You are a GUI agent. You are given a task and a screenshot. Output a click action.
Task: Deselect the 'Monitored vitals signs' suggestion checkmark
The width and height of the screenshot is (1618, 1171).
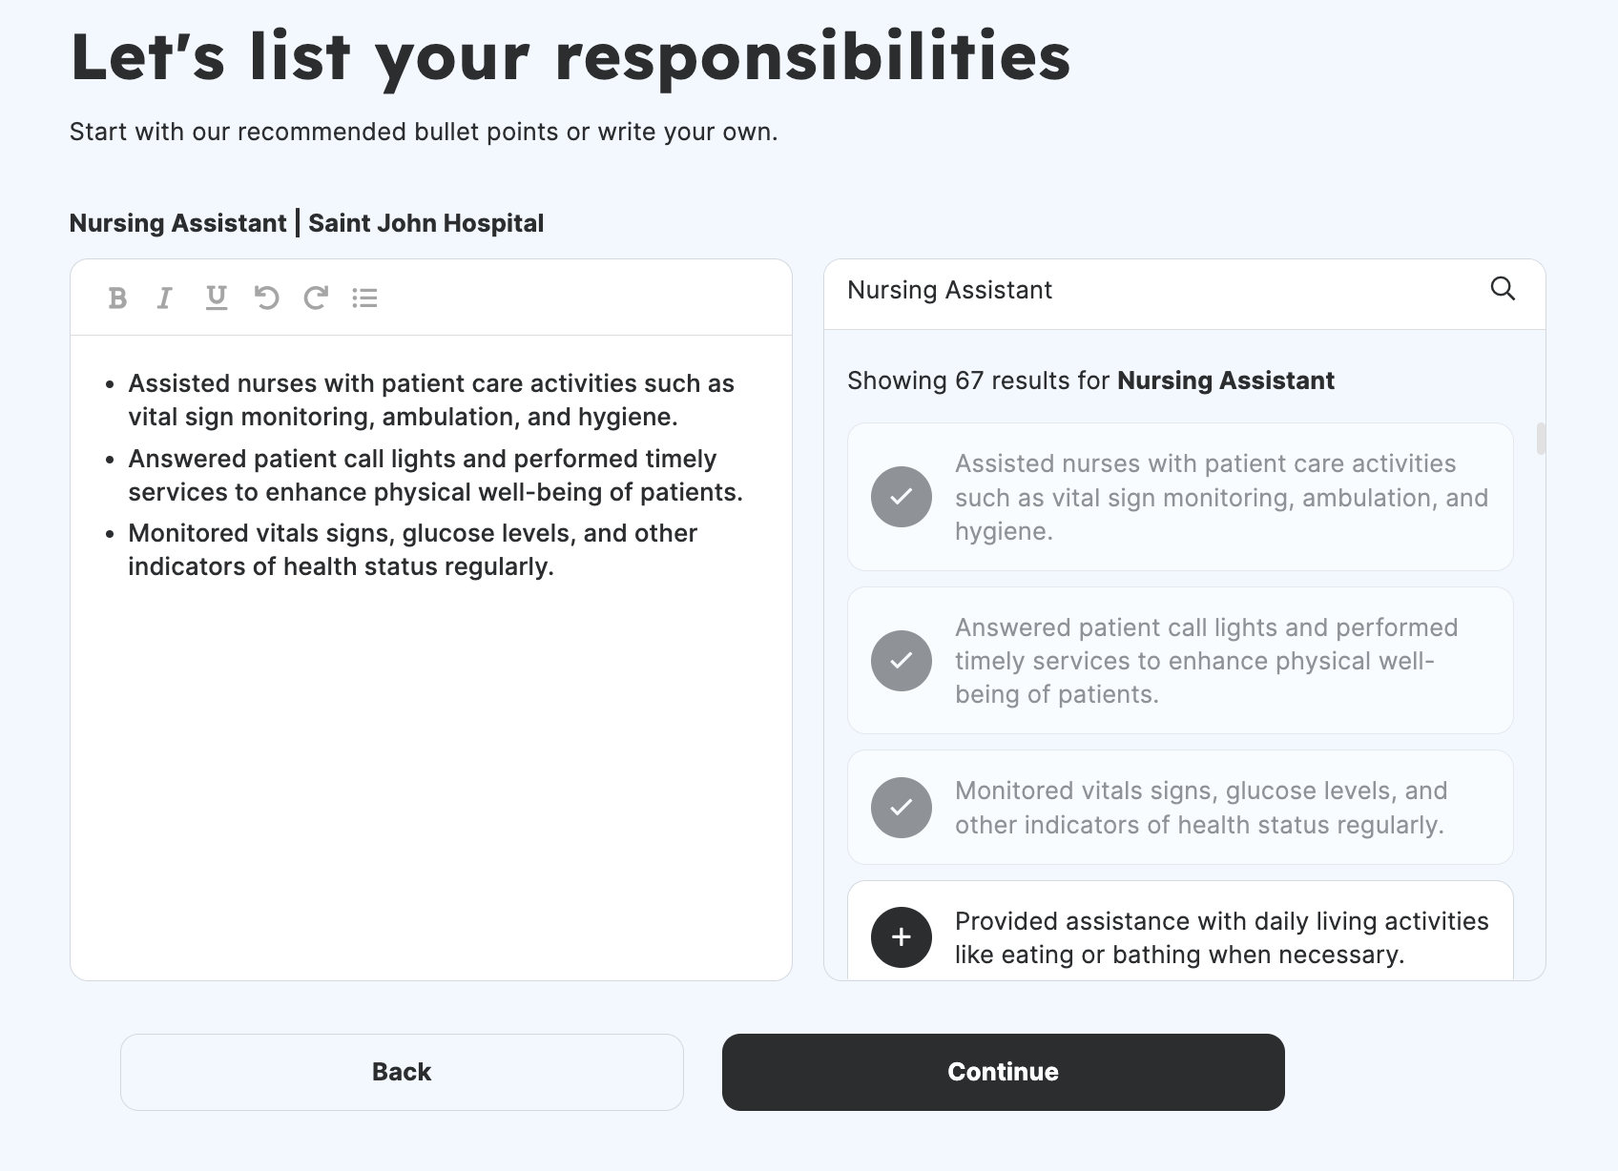point(900,808)
